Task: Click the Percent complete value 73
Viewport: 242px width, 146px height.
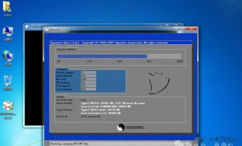Action: (x=88, y=72)
